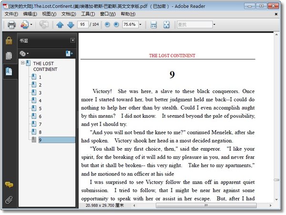Click the zoom in plus button
The image size is (286, 215).
point(116,24)
